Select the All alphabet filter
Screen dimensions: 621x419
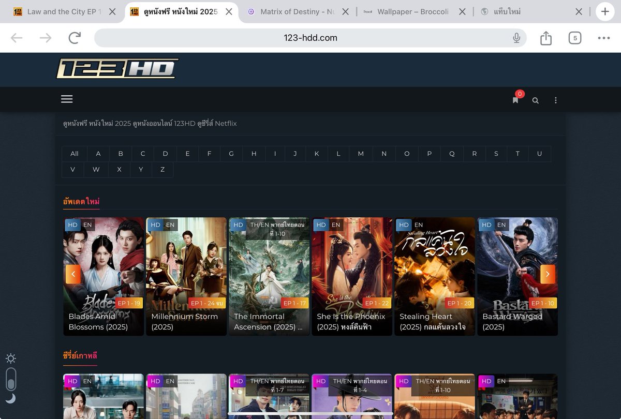(75, 154)
